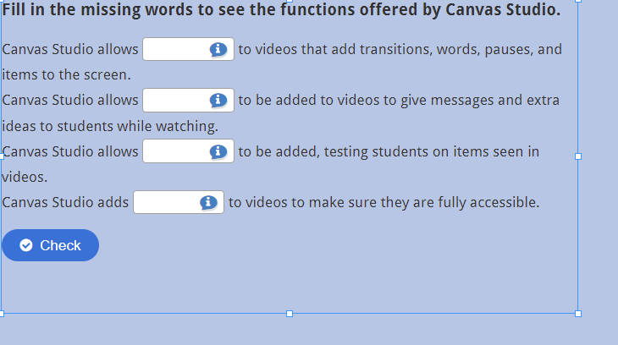Click the blank after 'Canvas Studio adds'
The height and width of the screenshot is (345, 618).
[x=179, y=202]
